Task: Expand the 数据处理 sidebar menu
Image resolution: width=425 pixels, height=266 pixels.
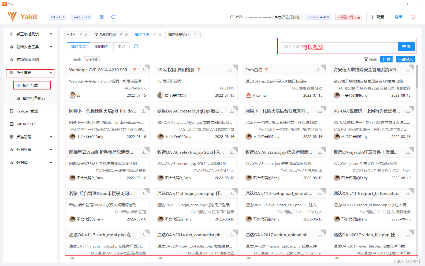Action: click(x=51, y=150)
